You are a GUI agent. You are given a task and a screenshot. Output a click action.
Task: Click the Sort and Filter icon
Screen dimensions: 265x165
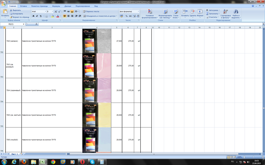coord(225,12)
